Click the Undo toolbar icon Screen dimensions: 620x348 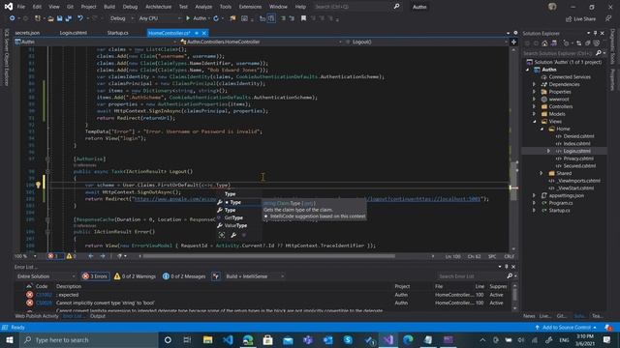(x=80, y=18)
